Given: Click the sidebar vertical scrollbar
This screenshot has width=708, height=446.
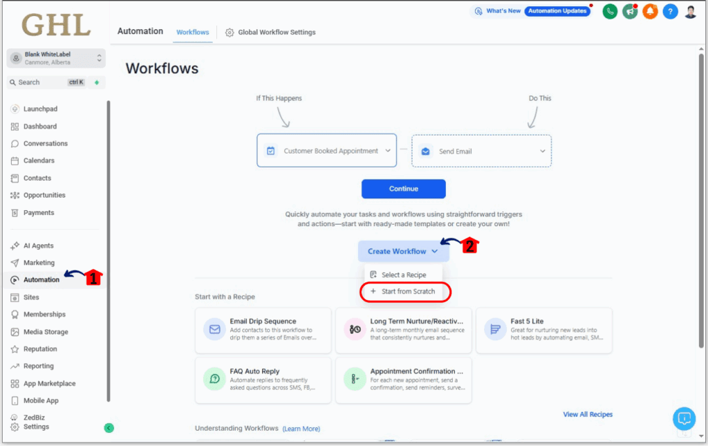Looking at the screenshot, I should point(108,251).
